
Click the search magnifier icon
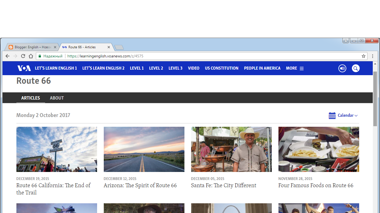pos(356,68)
